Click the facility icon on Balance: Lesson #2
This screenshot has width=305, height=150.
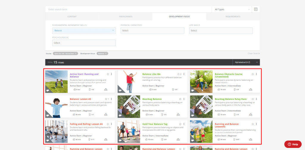point(106,115)
